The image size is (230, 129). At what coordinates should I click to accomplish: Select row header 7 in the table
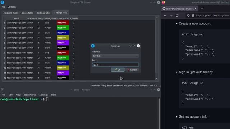[x=5, y=53]
